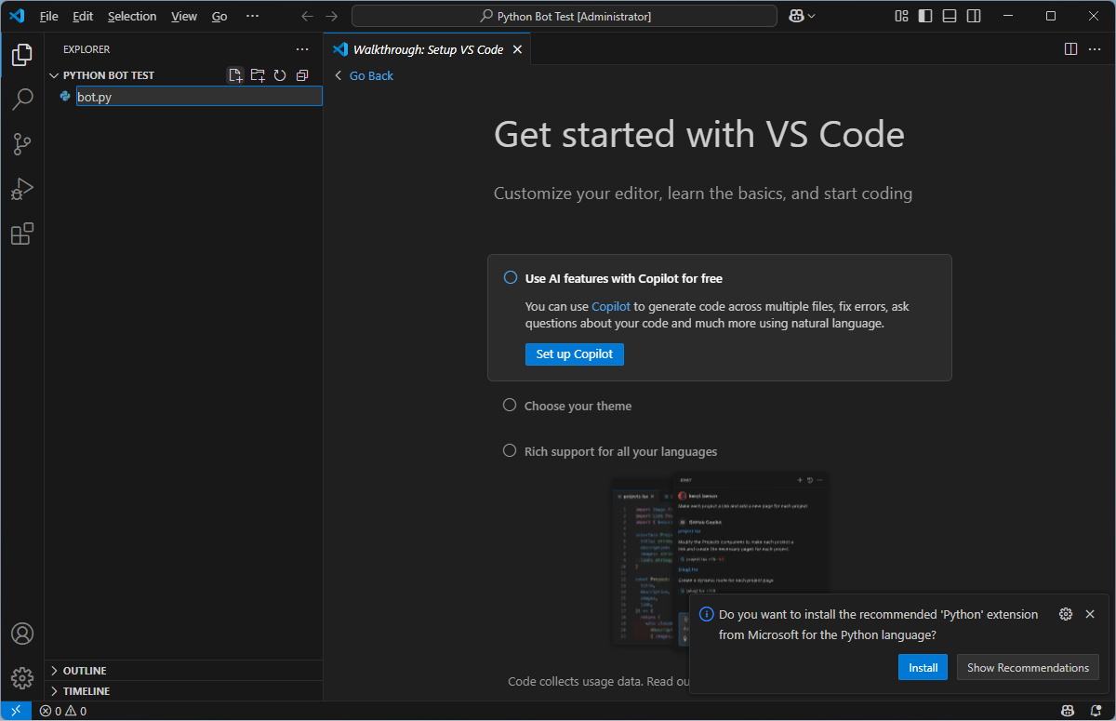Open the Edit menu
Image resolution: width=1116 pixels, height=721 pixels.
[x=83, y=16]
